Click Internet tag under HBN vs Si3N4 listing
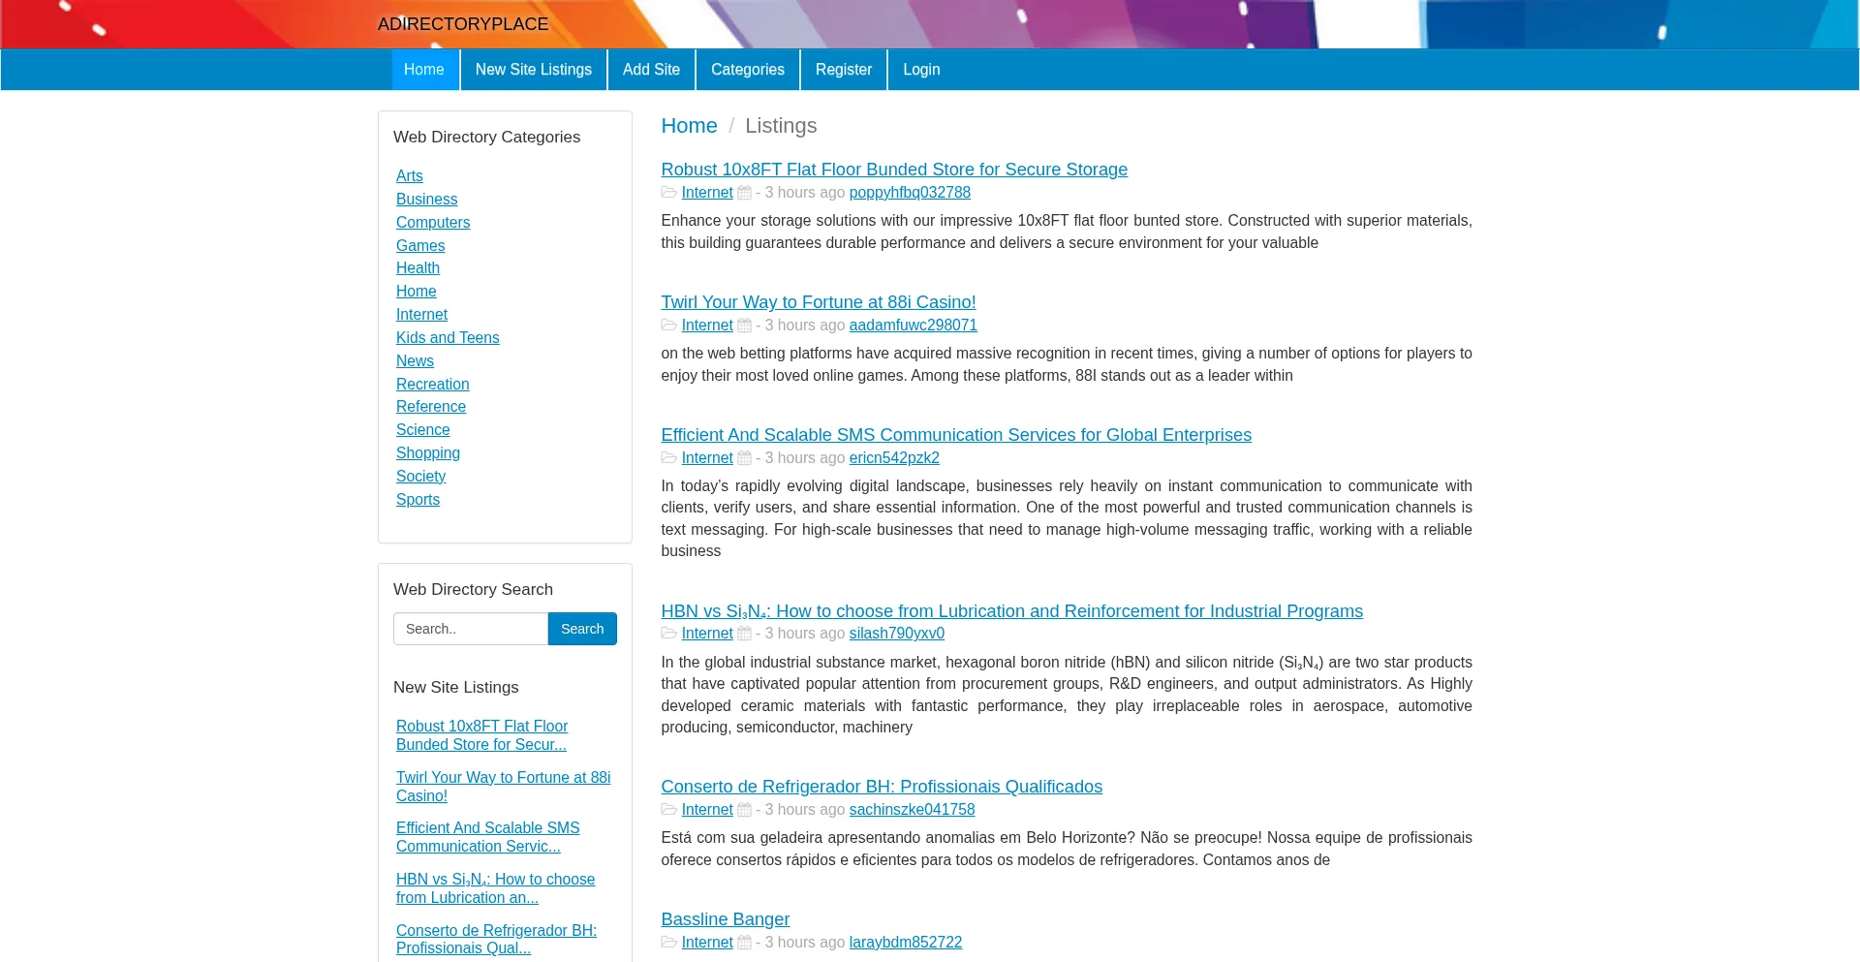Image resolution: width=1860 pixels, height=962 pixels. [707, 634]
